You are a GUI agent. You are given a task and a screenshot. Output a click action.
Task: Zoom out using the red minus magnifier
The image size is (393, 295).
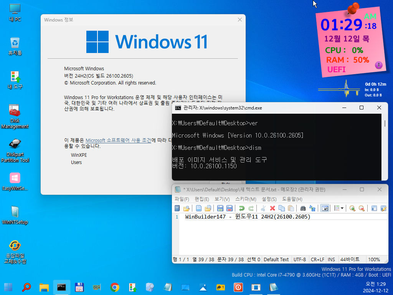click(x=362, y=208)
